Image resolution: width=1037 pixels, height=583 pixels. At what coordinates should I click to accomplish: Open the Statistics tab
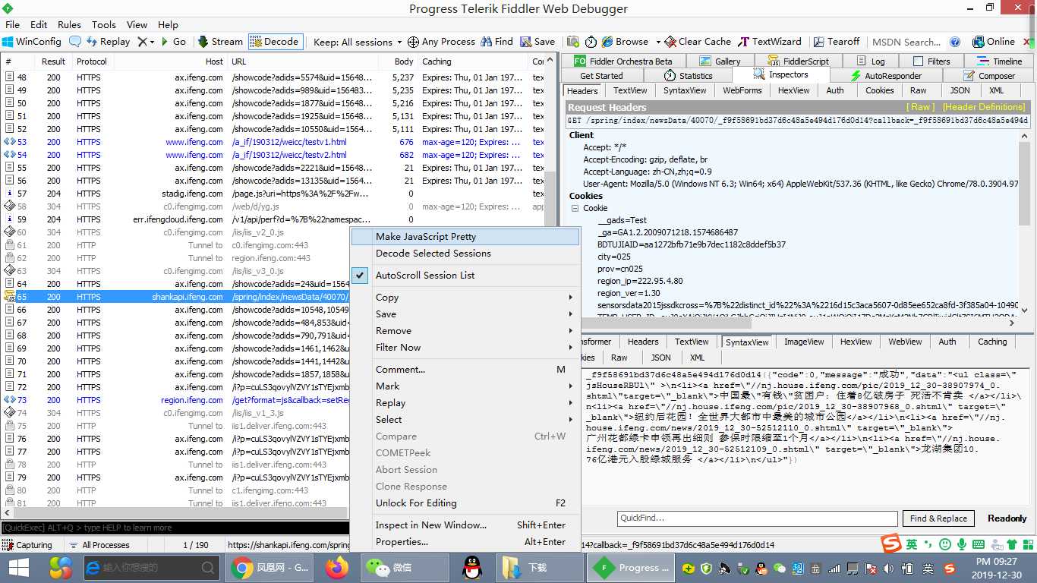pyautogui.click(x=688, y=75)
